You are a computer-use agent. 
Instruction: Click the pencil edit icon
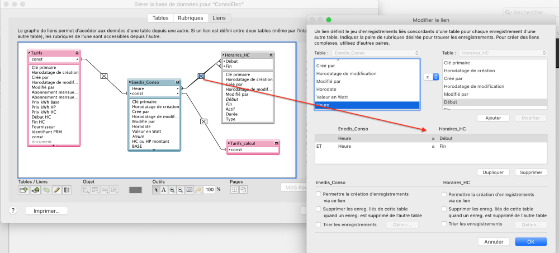56,190
